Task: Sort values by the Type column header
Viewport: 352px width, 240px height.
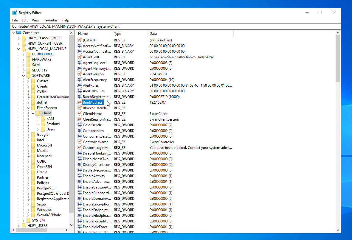Action: (x=130, y=34)
